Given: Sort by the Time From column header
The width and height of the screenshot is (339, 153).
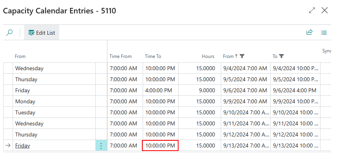Looking at the screenshot, I should (120, 56).
